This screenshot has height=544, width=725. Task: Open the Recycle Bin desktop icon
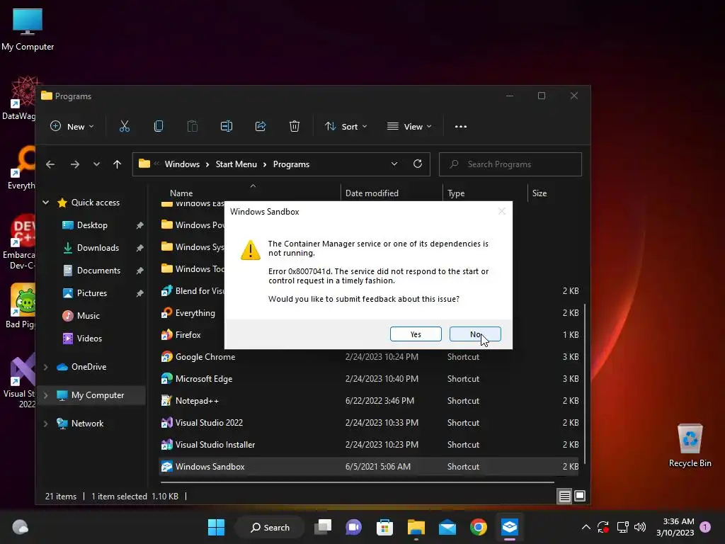coord(690,446)
